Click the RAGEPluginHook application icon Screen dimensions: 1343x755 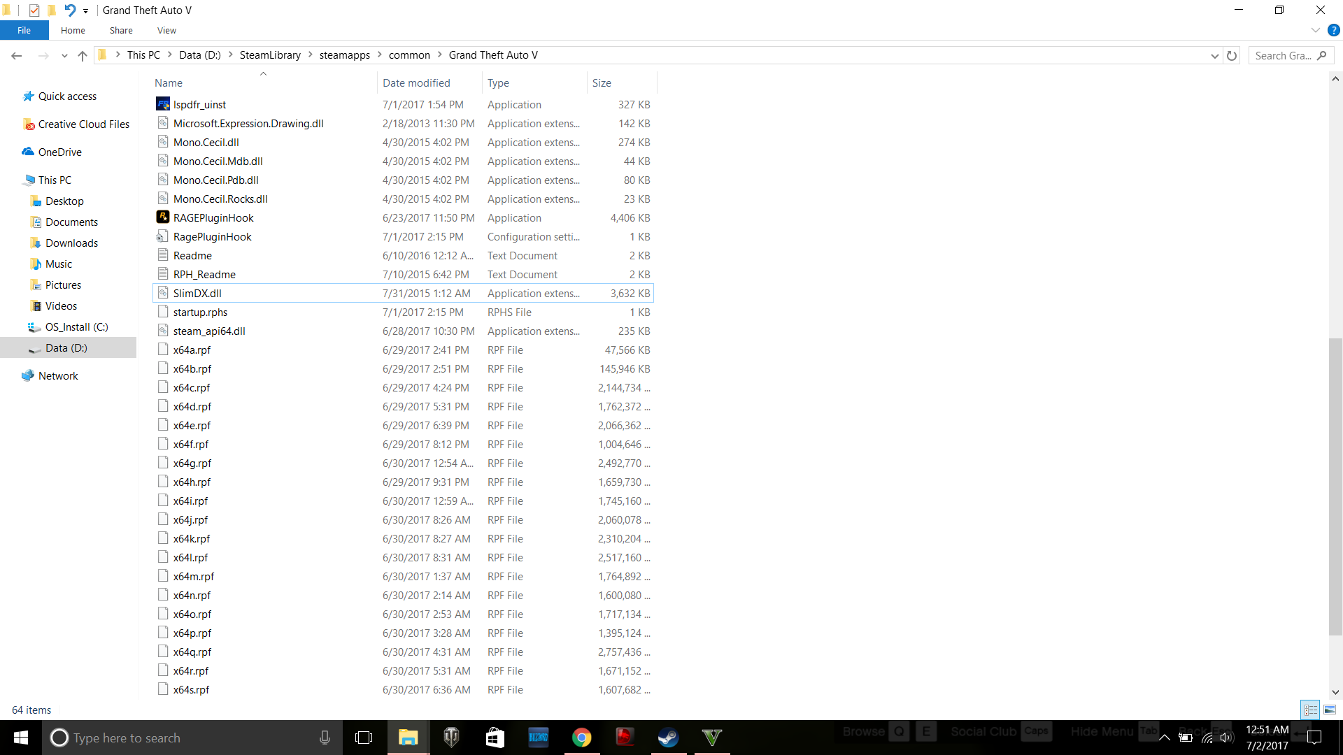tap(163, 217)
